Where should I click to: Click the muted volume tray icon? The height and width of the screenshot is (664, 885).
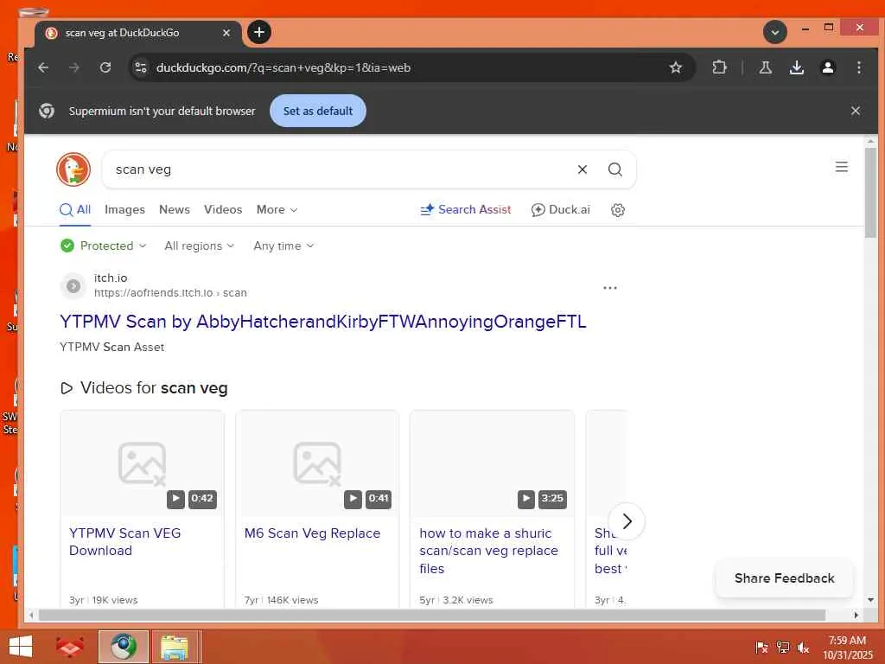(x=803, y=648)
